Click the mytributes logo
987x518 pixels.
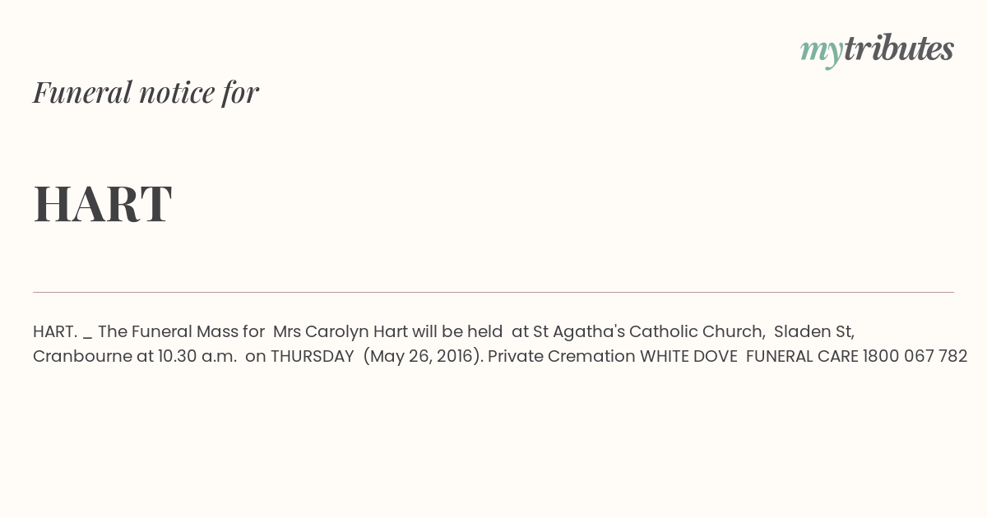tap(877, 49)
